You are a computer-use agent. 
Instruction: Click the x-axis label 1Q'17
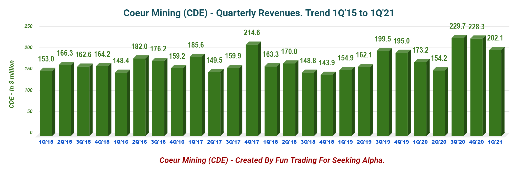[x=196, y=142]
